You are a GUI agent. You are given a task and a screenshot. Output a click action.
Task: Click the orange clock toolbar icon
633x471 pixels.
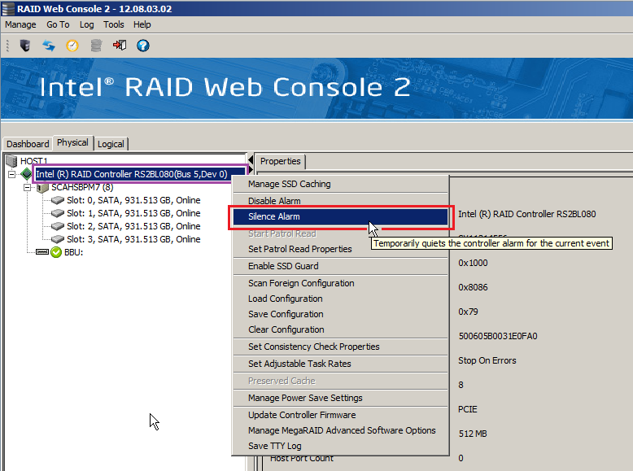pyautogui.click(x=72, y=46)
